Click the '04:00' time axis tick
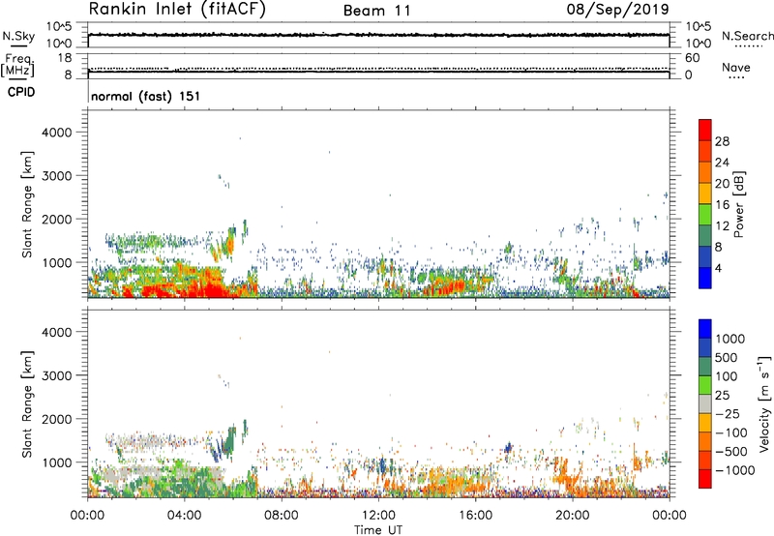This screenshot has width=774, height=536. tap(184, 516)
